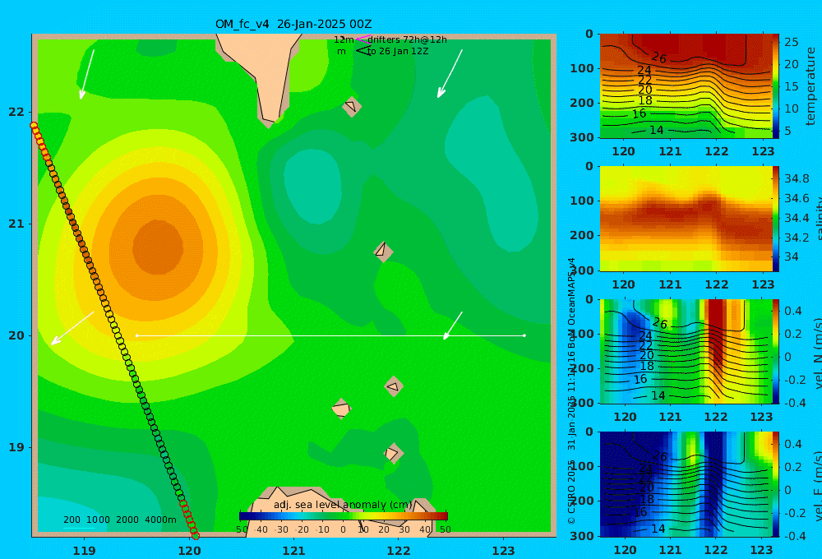Viewport: 822px width, 559px height.
Task: Click the 'vel. N (m/s)' colorbar axis label
Action: point(817,353)
